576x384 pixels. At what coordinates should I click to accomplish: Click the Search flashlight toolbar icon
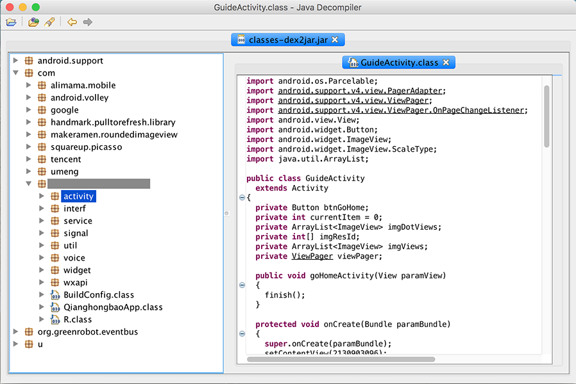(x=49, y=22)
